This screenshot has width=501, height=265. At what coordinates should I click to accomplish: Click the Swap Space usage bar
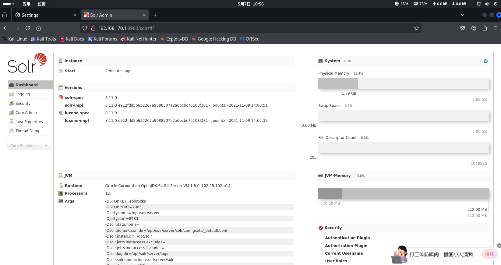click(x=404, y=116)
